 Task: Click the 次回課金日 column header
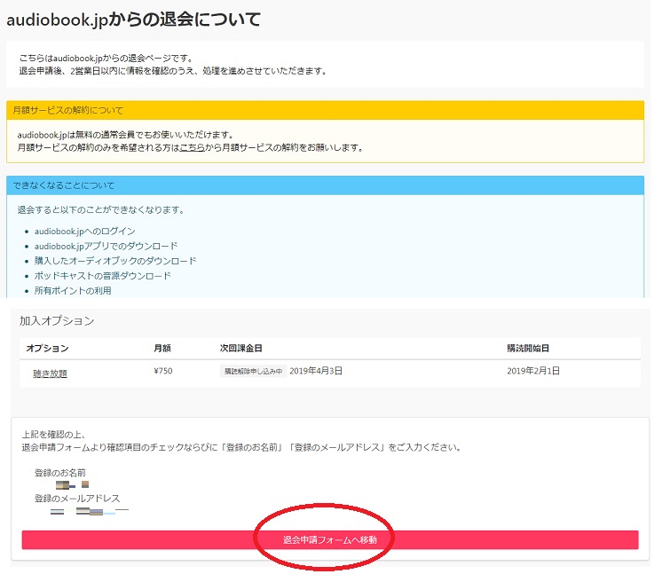pos(240,348)
